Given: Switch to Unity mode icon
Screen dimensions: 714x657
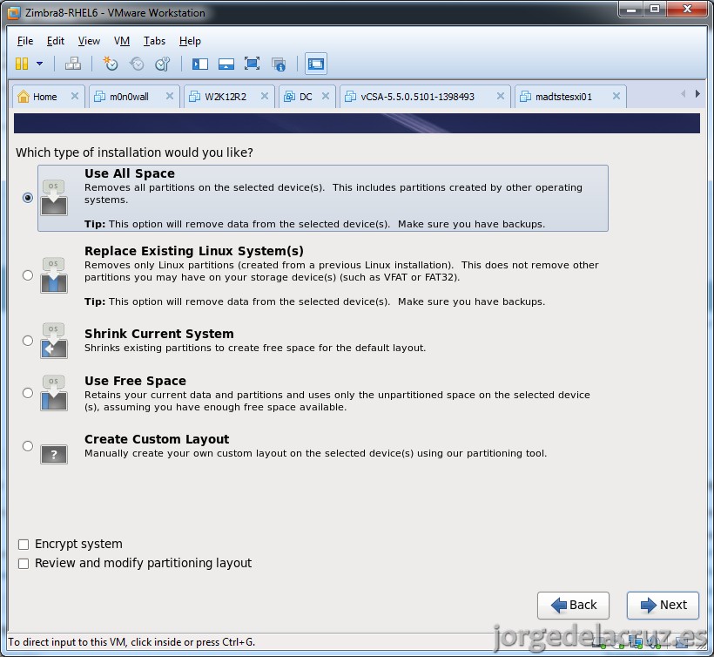Looking at the screenshot, I should (x=279, y=64).
